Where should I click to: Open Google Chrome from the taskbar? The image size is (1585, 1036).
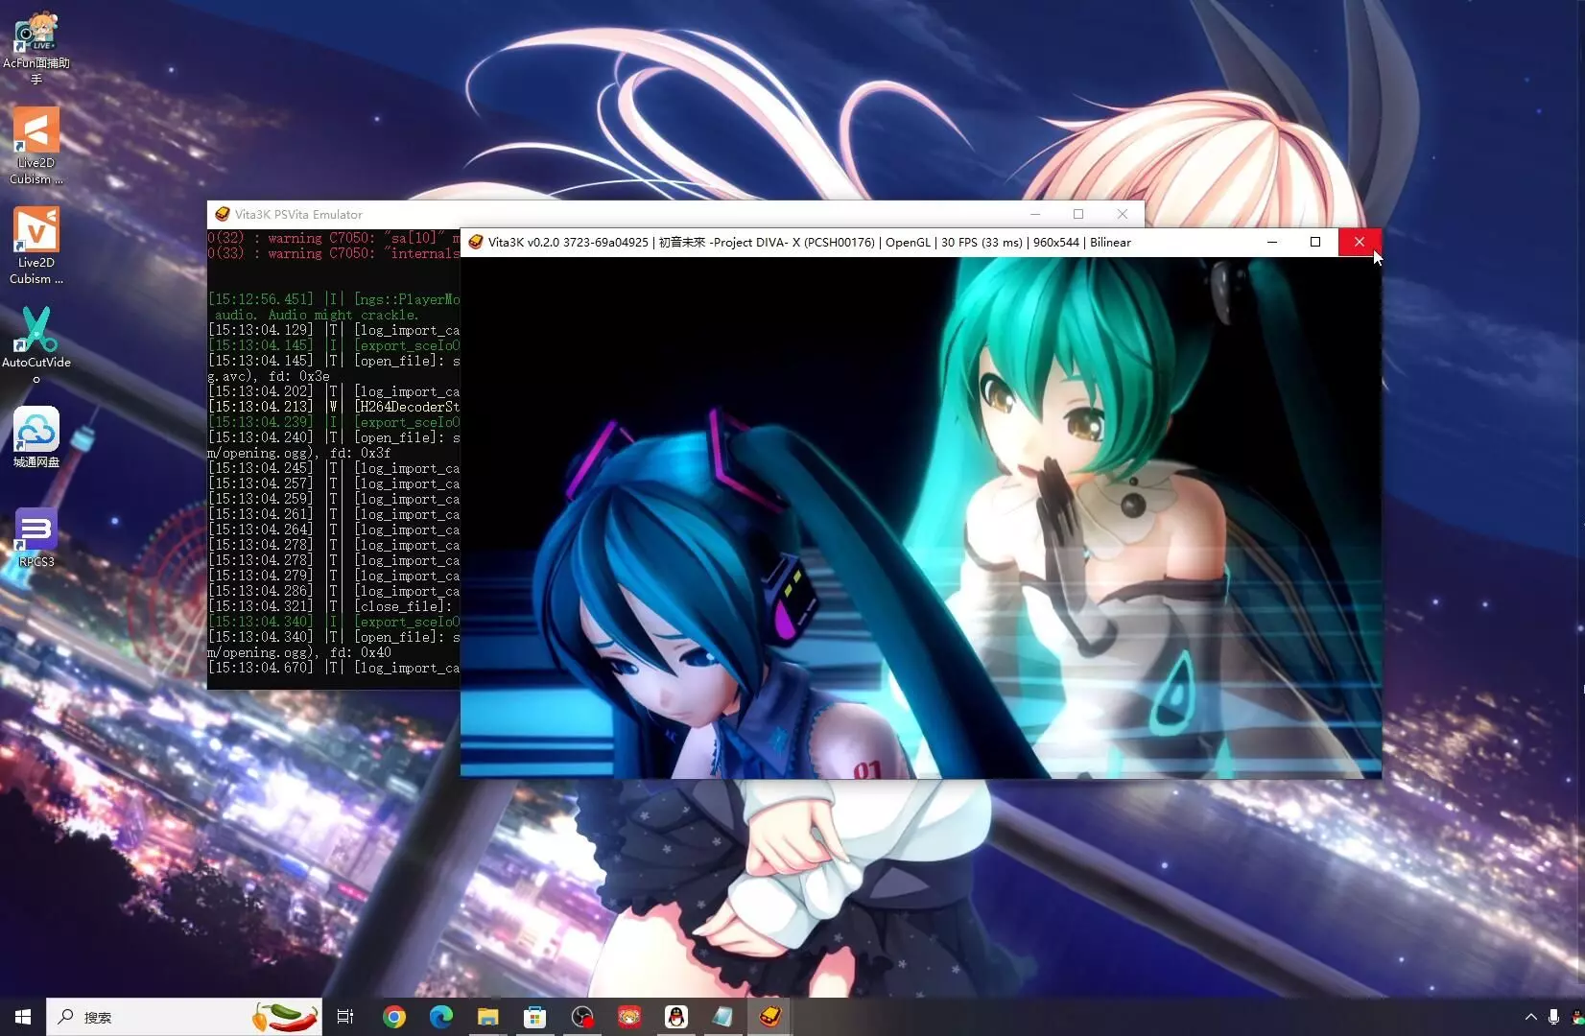pos(394,1017)
